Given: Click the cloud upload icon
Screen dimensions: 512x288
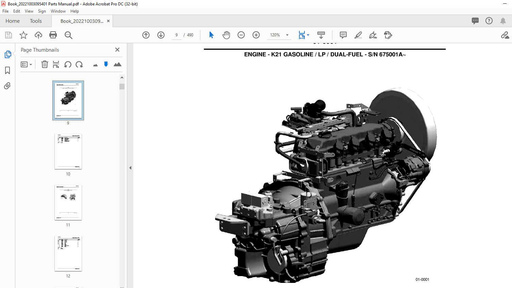Looking at the screenshot, I should click(38, 35).
